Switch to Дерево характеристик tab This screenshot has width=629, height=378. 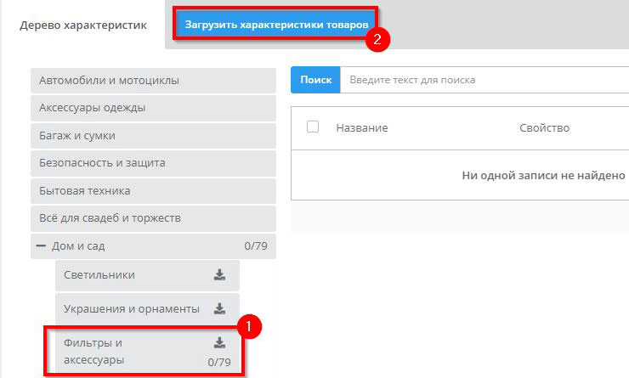82,25
